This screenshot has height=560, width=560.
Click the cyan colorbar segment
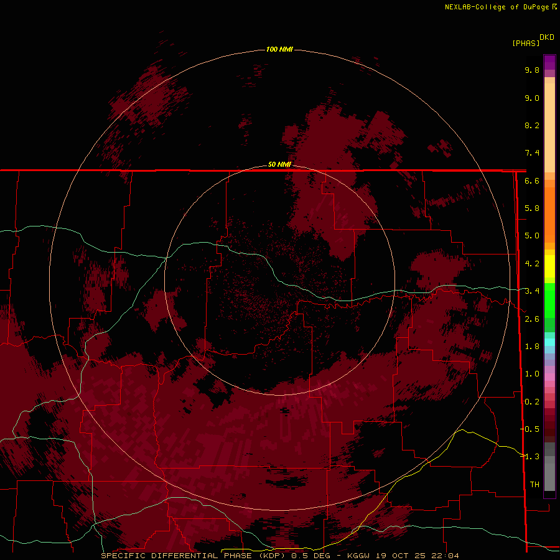pos(549,342)
